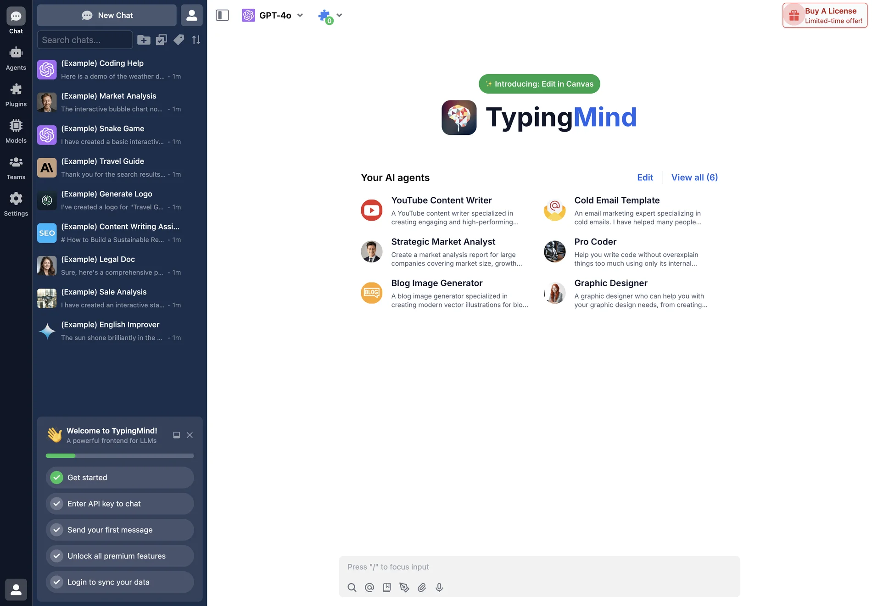Pick the Graphic Designer agent
Screen dimensions: 872x606
(630, 293)
